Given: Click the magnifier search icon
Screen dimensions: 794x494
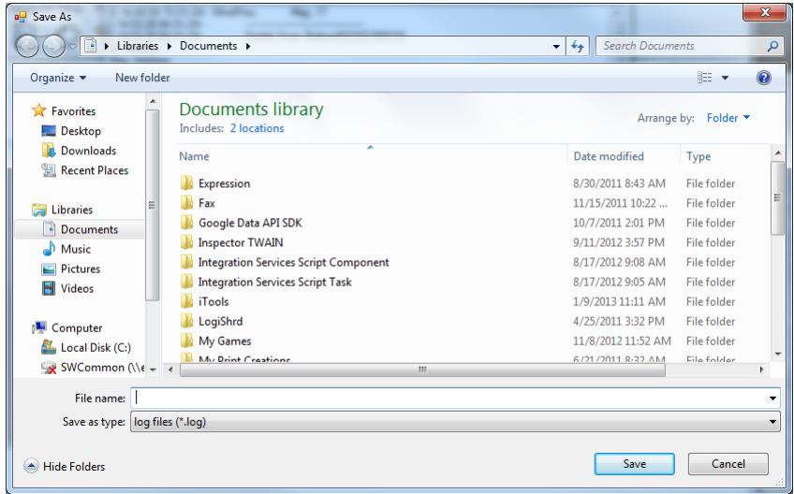Looking at the screenshot, I should pos(772,46).
